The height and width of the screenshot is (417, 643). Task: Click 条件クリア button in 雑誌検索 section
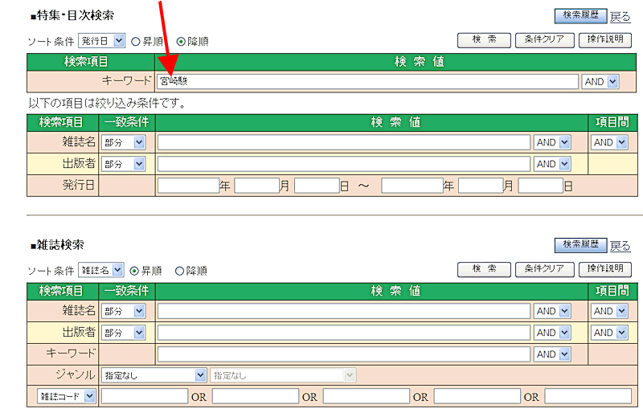(x=544, y=269)
